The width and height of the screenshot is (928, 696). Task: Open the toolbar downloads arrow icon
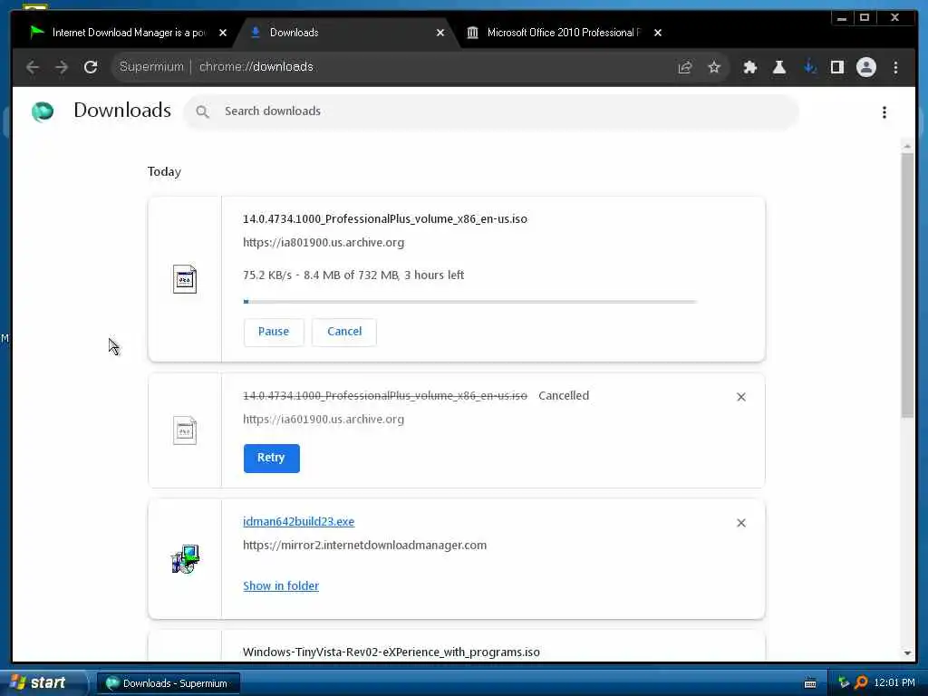pyautogui.click(x=809, y=67)
